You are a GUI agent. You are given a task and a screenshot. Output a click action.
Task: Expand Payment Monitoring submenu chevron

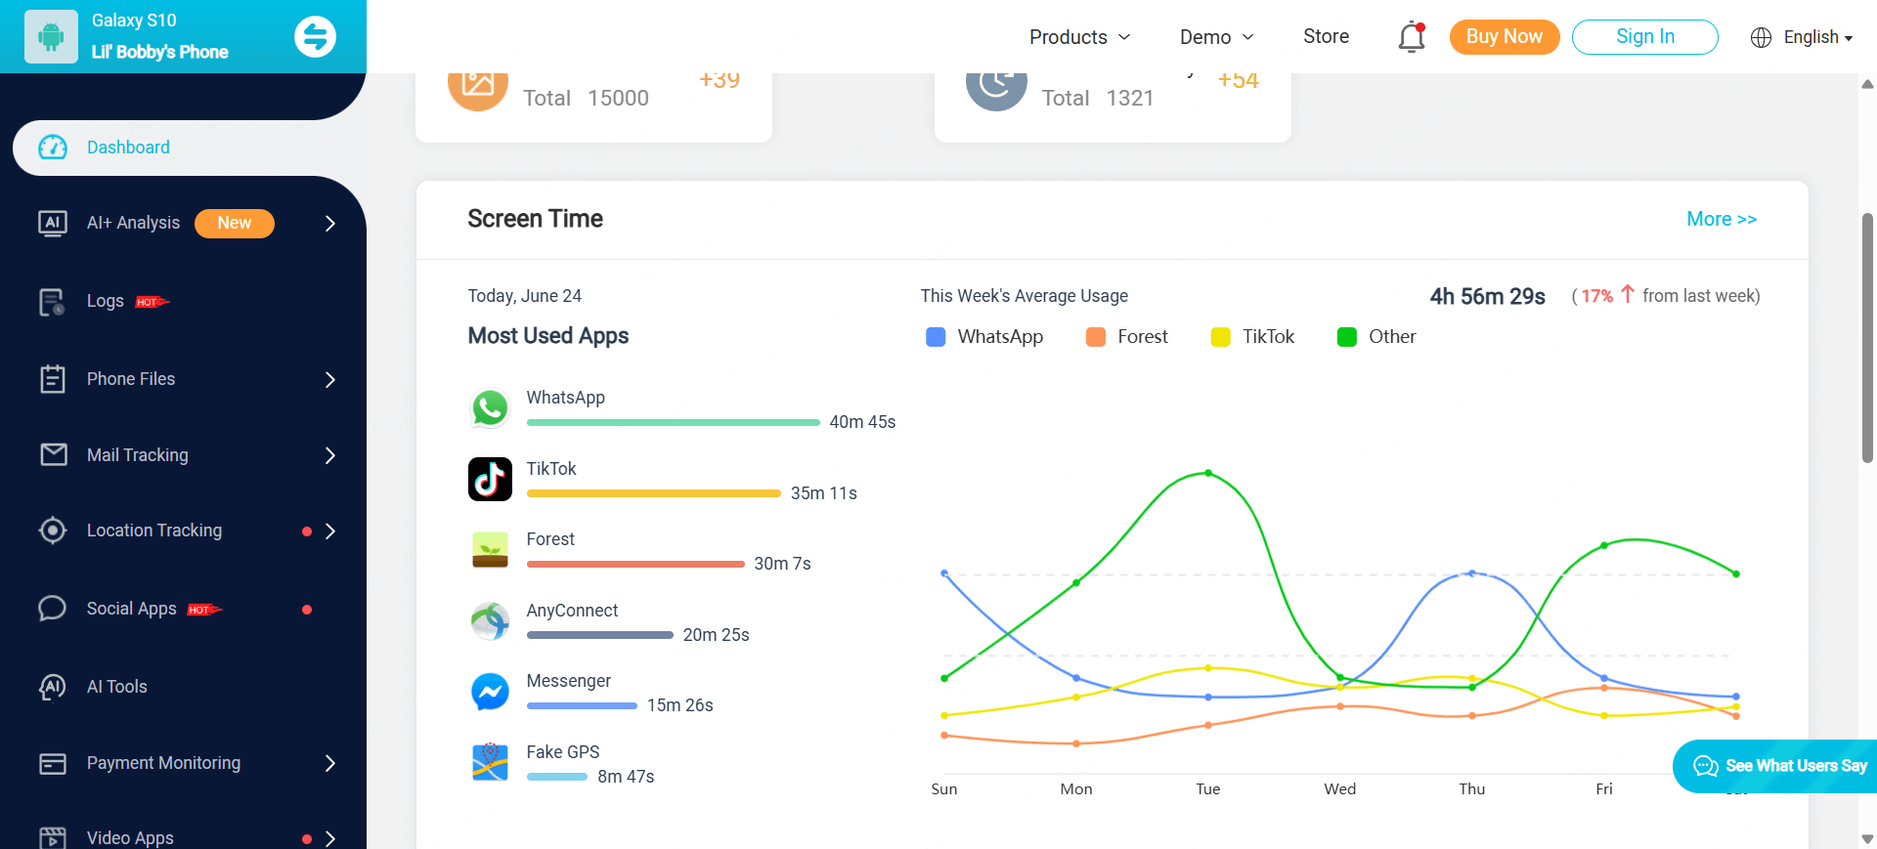[x=330, y=763]
